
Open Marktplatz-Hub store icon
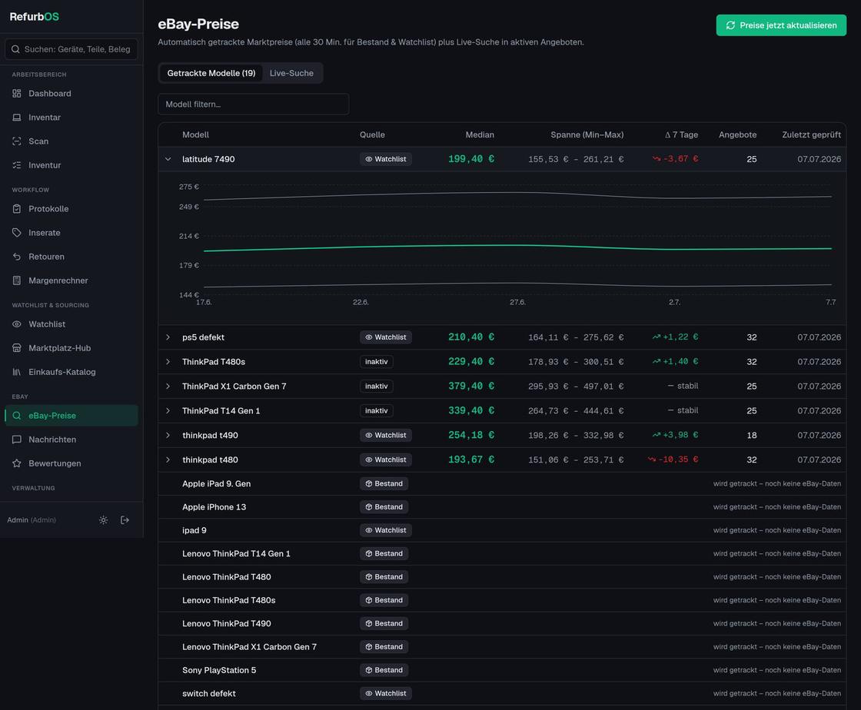(x=16, y=348)
